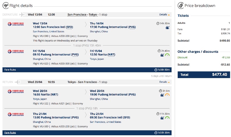
Task: Click green gauge icon on flight MU-589
Action: coord(167,118)
